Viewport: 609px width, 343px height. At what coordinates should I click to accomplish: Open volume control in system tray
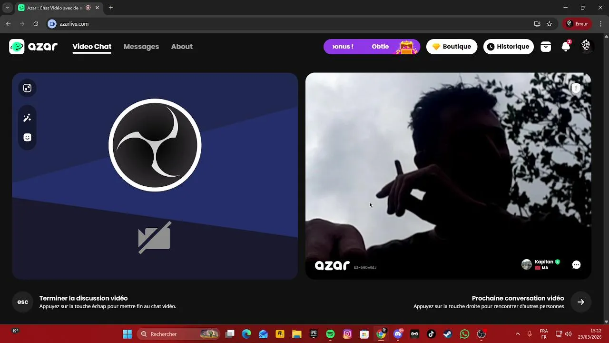(x=569, y=334)
